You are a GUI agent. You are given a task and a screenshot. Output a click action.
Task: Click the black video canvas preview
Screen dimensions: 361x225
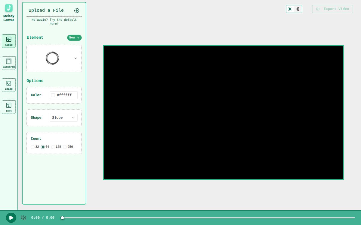[223, 112]
